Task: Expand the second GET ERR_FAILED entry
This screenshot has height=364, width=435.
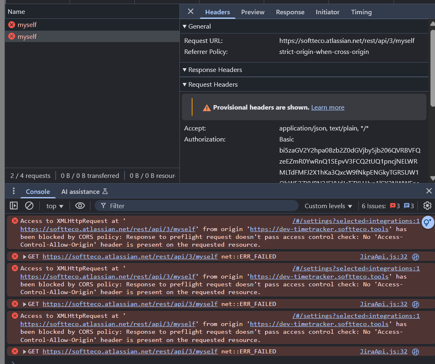Action: click(24, 304)
